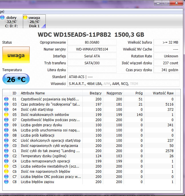Viewport: 185px width, 196px height.
Task: Select row 'Ilość nie naprawionych błędów'
Action: (91, 172)
